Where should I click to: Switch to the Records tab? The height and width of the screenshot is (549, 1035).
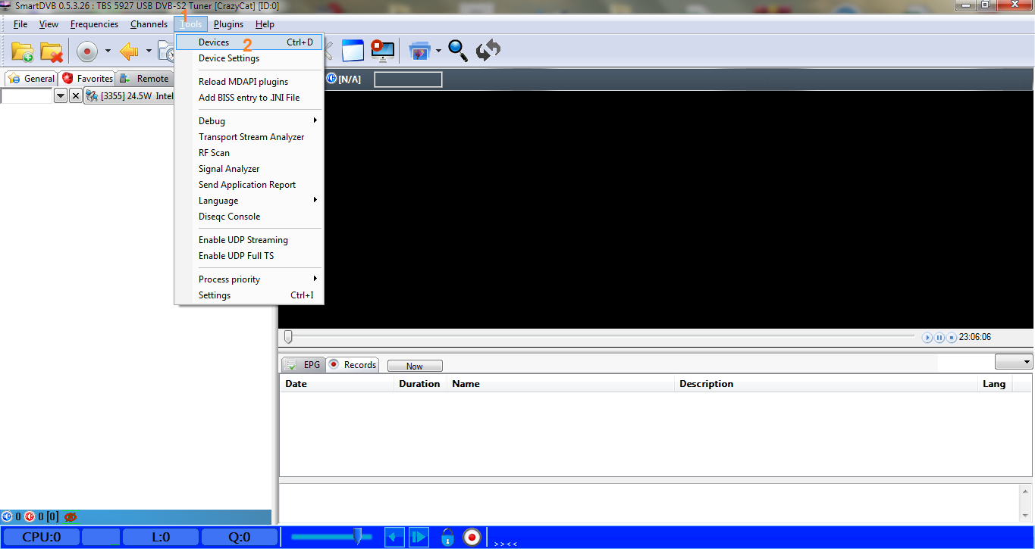click(353, 365)
